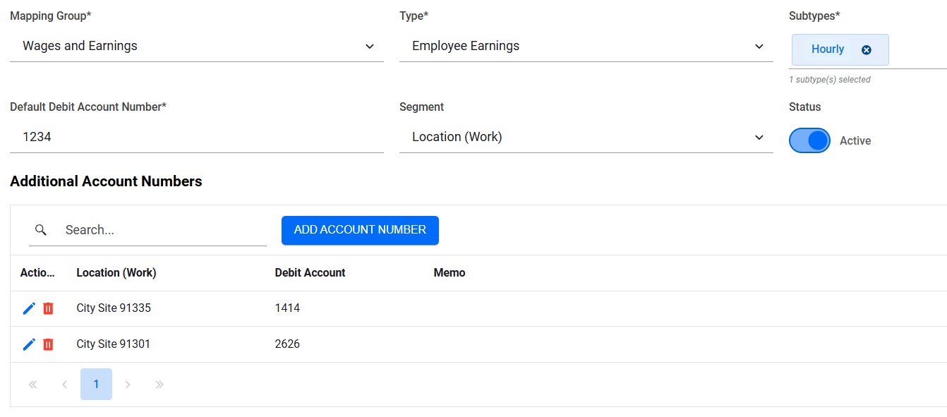
Task: Click debit account value 2626
Action: click(x=287, y=344)
